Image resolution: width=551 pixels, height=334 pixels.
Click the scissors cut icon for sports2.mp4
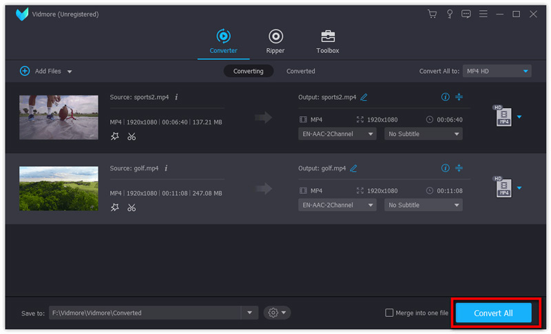coord(132,136)
